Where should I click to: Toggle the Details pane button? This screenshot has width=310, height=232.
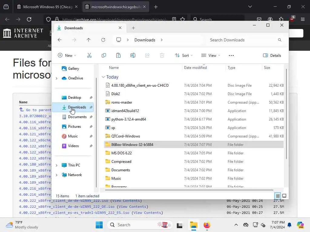coord(272,56)
